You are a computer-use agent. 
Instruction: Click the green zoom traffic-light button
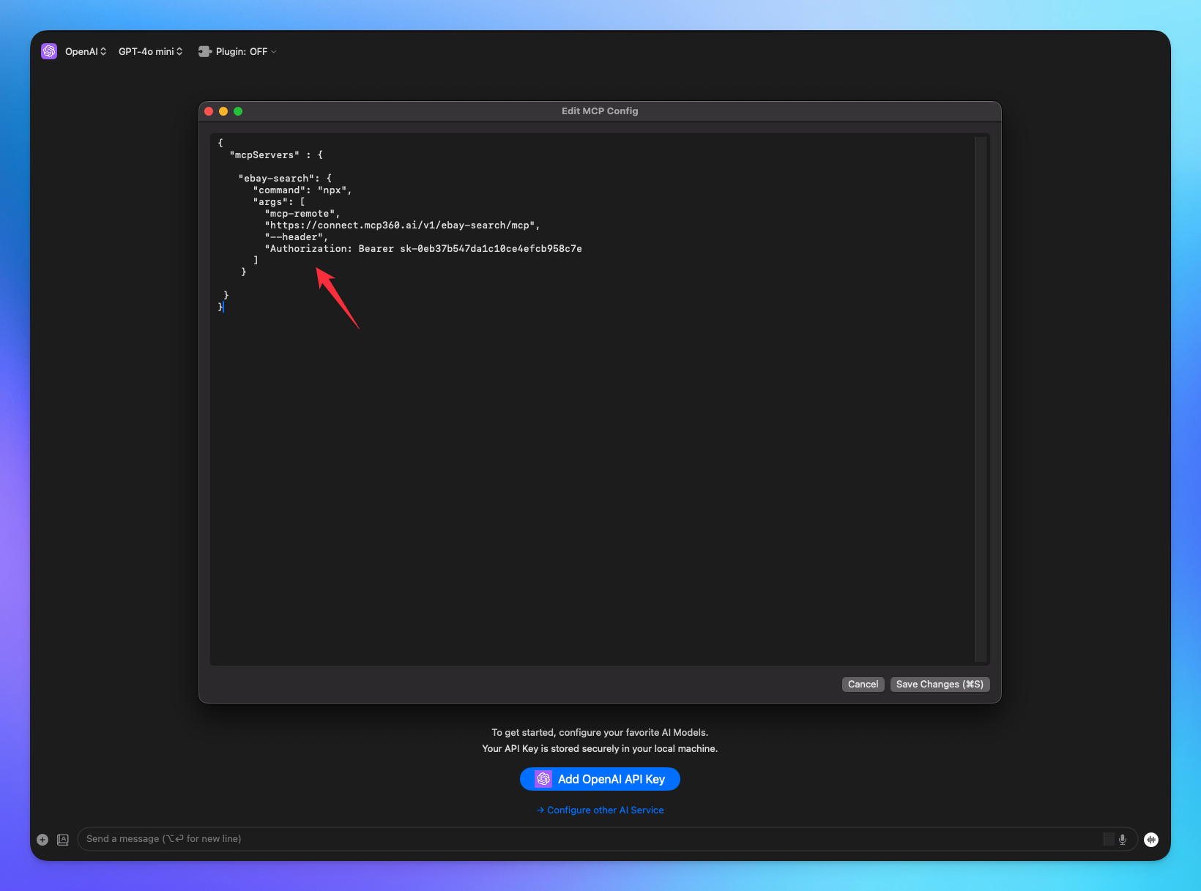(238, 111)
